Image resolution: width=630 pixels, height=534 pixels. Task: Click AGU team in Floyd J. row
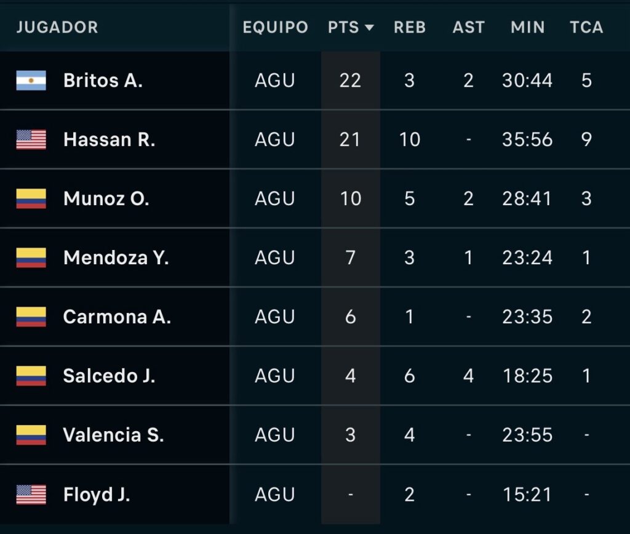click(275, 495)
